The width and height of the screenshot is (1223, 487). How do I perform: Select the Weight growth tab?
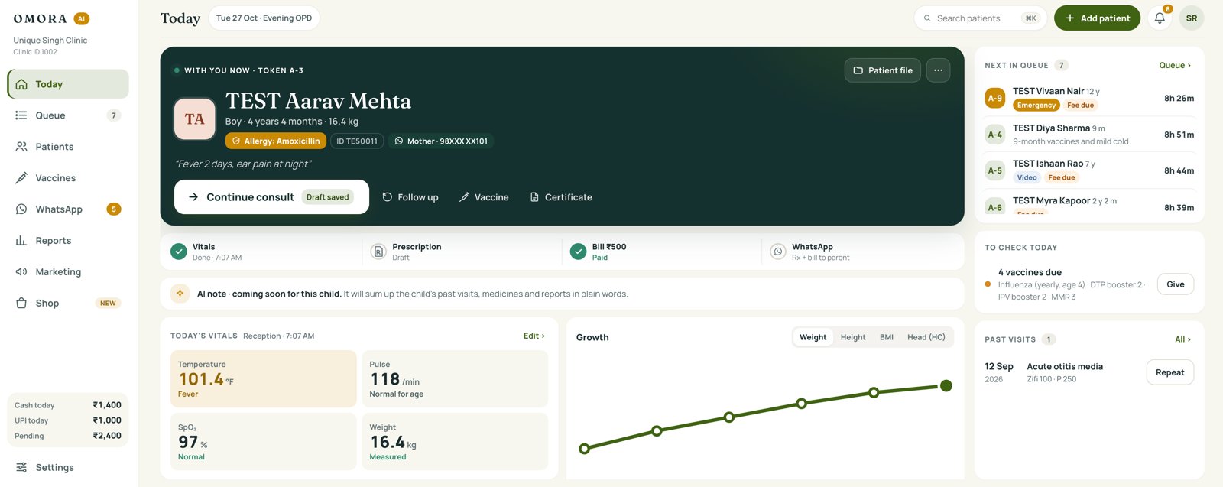[x=813, y=337]
